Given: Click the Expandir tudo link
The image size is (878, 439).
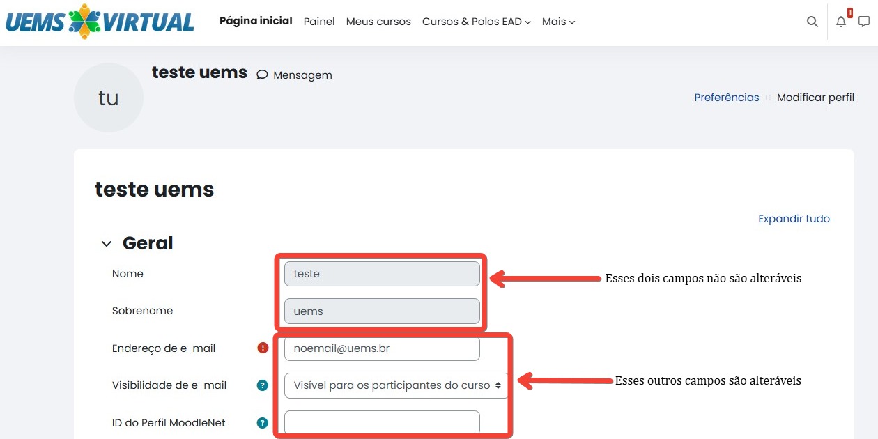Looking at the screenshot, I should [794, 219].
